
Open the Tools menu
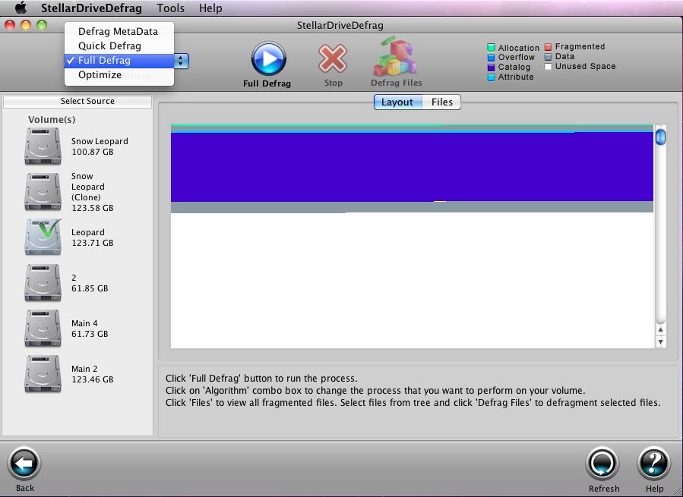pyautogui.click(x=171, y=8)
